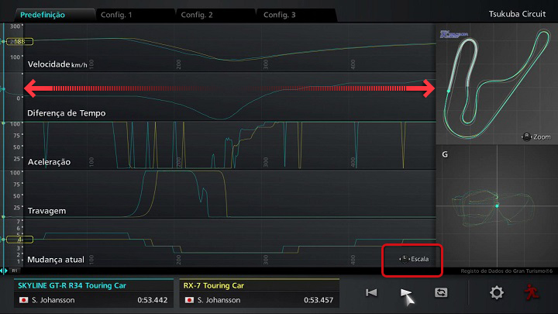Click the G-force plot panel
The image size is (558, 314).
496,205
